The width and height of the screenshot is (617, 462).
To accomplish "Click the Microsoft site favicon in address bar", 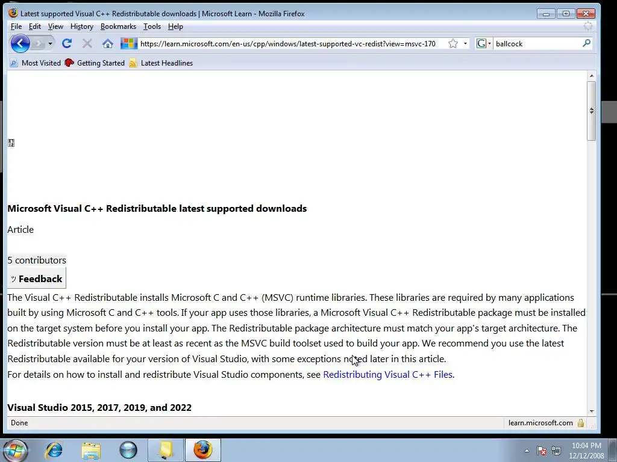I will point(129,43).
